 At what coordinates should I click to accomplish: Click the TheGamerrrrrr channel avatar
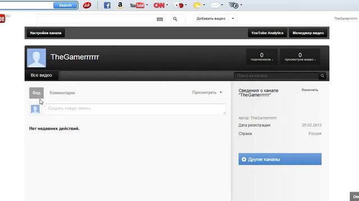tap(36, 58)
